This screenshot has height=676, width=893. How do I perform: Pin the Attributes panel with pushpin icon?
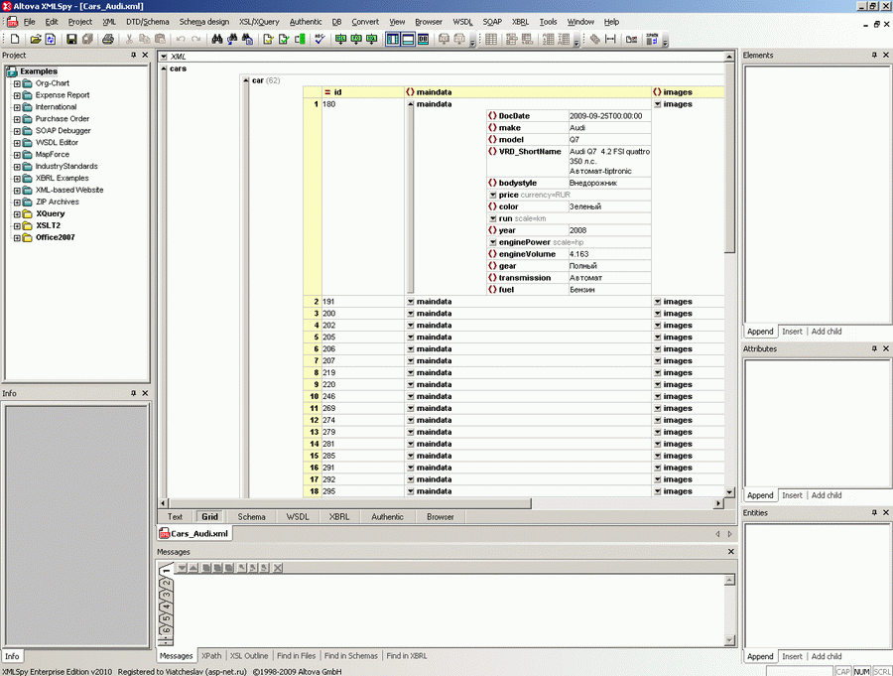(874, 348)
